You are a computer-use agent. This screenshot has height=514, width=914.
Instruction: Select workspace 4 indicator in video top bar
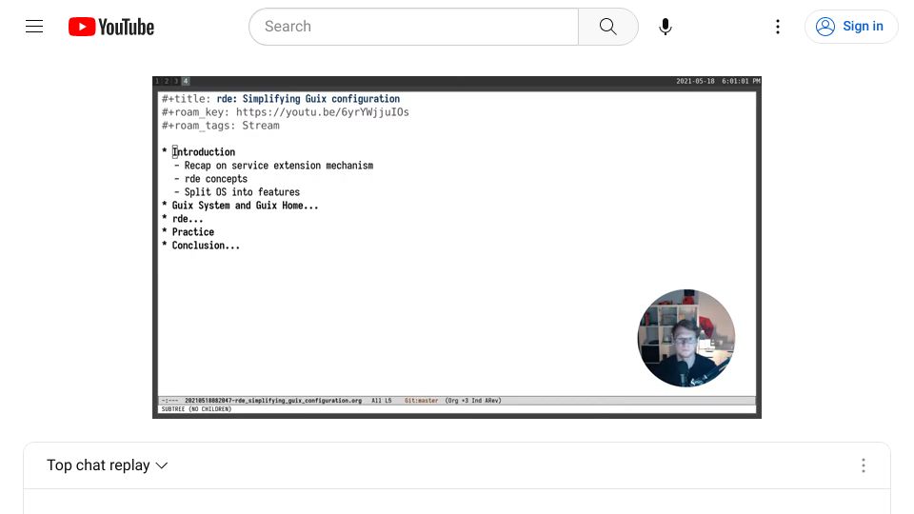point(186,81)
